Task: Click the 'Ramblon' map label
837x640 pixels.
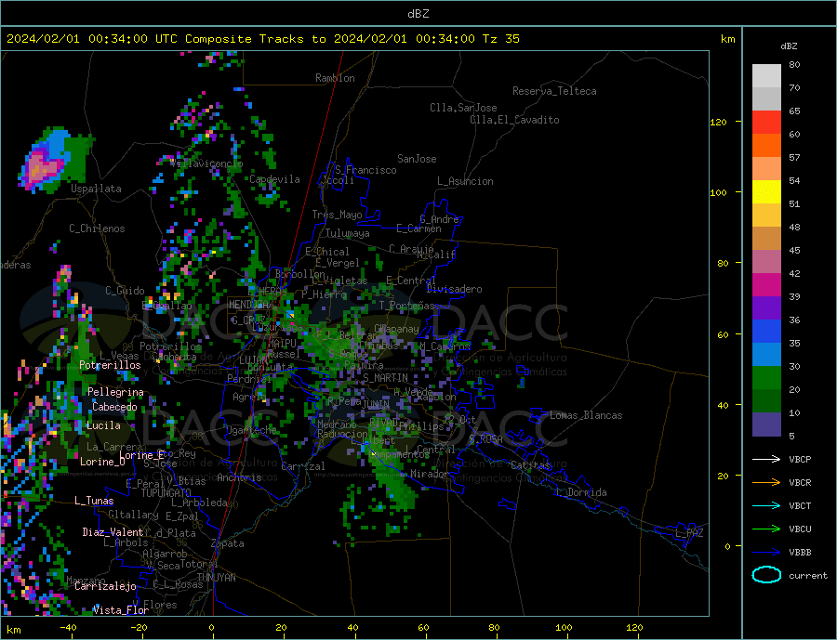Action: [x=335, y=78]
